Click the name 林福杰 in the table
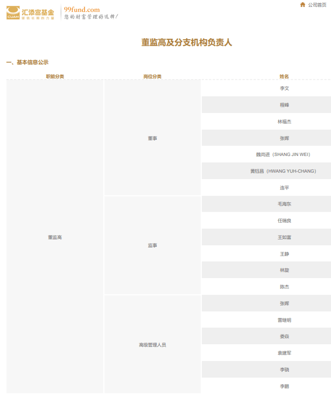Screen dimensions: 331x397 pos(284,122)
